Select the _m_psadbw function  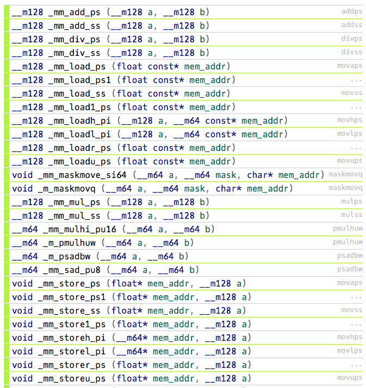point(183,256)
